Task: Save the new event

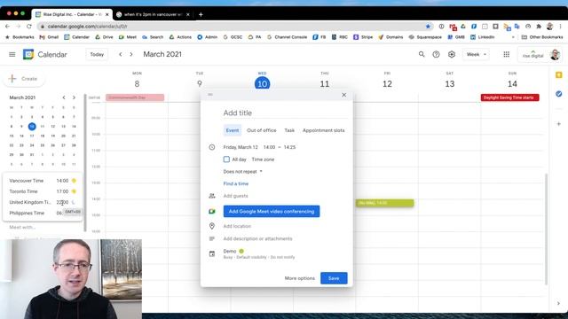Action: pyautogui.click(x=334, y=278)
